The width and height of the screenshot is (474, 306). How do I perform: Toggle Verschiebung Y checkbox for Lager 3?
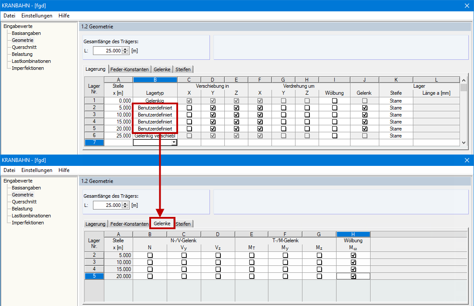213,115
